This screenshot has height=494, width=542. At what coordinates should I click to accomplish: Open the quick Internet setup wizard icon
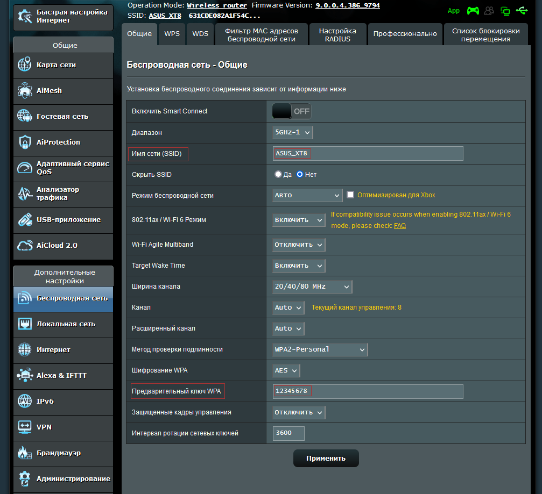tap(25, 16)
